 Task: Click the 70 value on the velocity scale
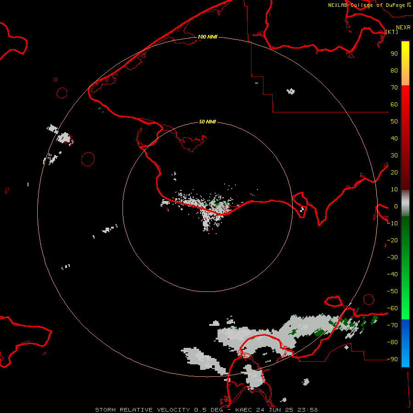click(394, 88)
